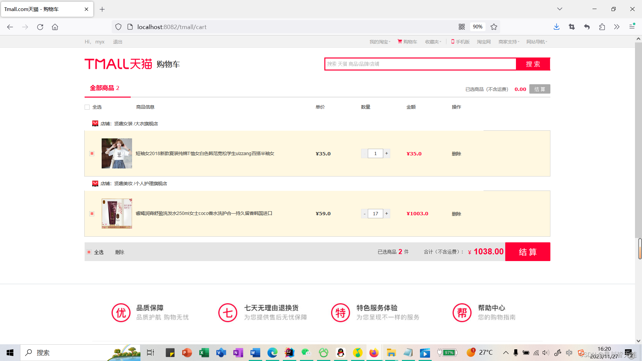Select the 全部商品 tab

click(x=105, y=88)
